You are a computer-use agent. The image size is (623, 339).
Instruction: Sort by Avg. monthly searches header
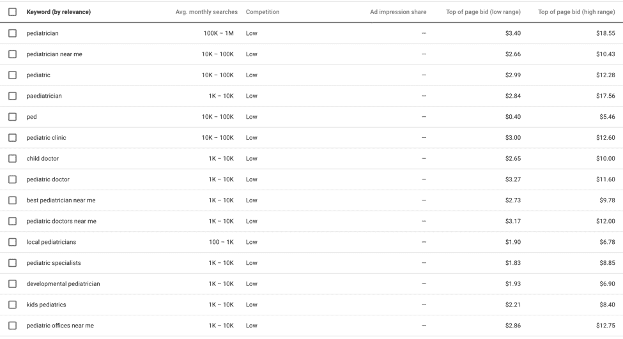206,12
